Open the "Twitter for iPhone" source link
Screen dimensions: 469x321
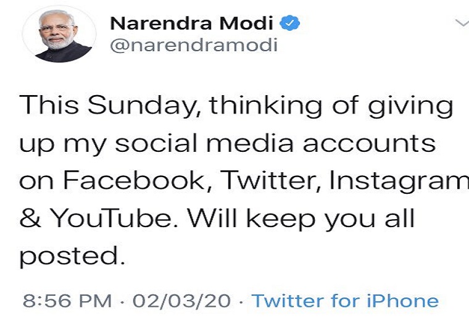pos(346,301)
